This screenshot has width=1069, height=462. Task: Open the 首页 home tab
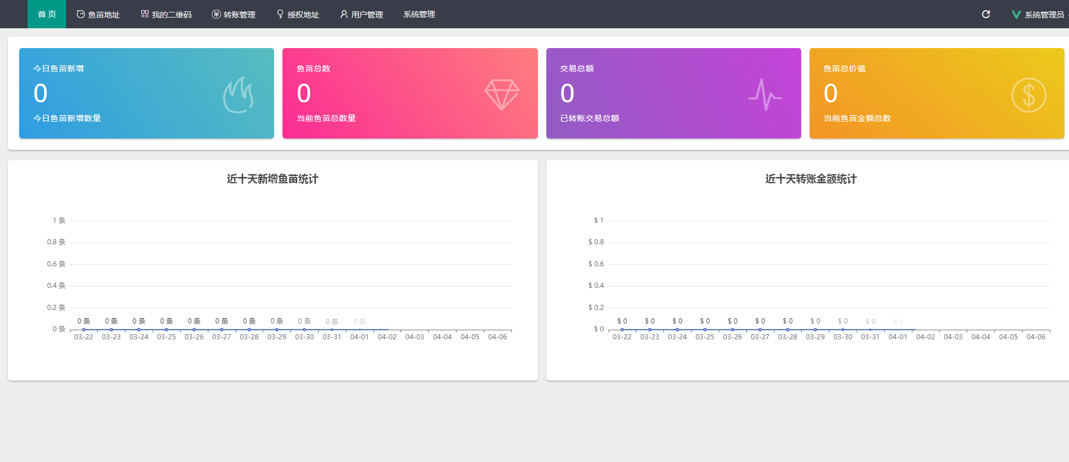[47, 14]
